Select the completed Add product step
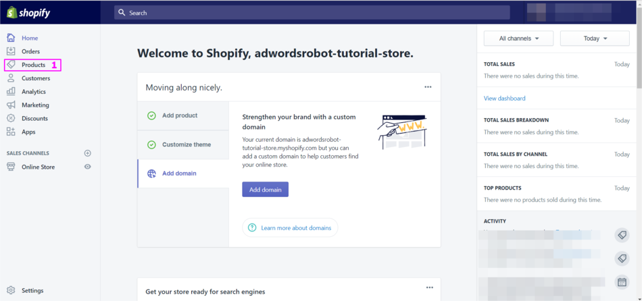This screenshot has height=301, width=642. pos(180,115)
